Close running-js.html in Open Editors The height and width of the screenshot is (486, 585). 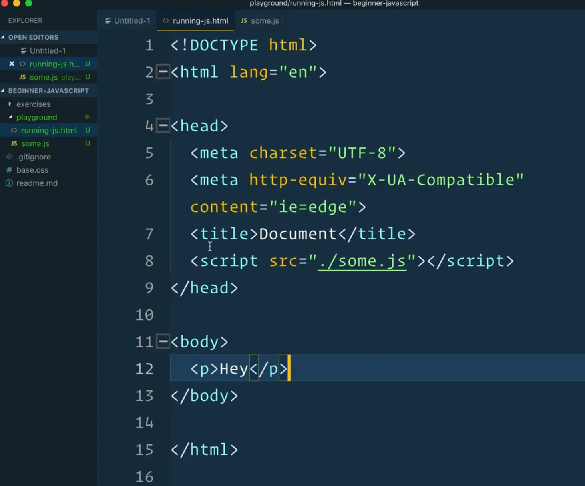coord(12,64)
